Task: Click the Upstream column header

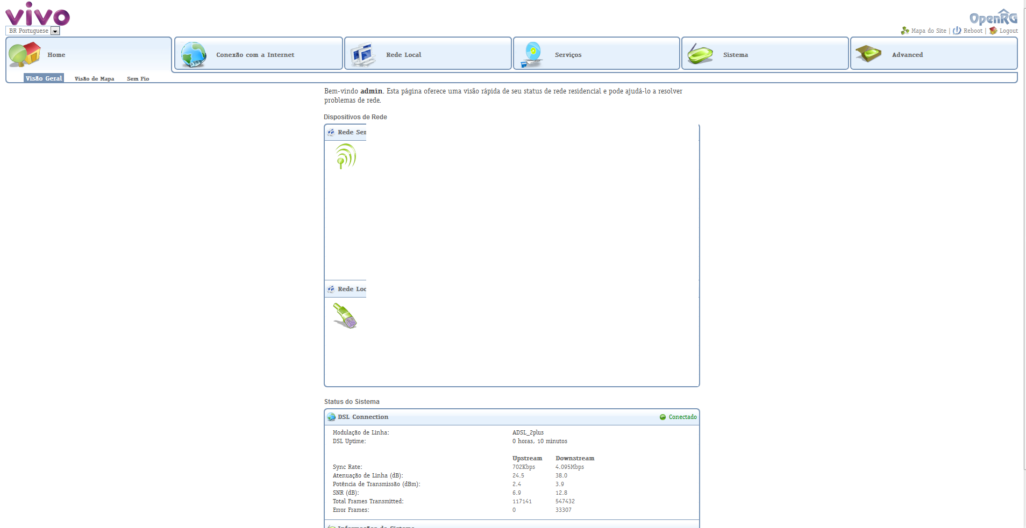Action: point(527,459)
